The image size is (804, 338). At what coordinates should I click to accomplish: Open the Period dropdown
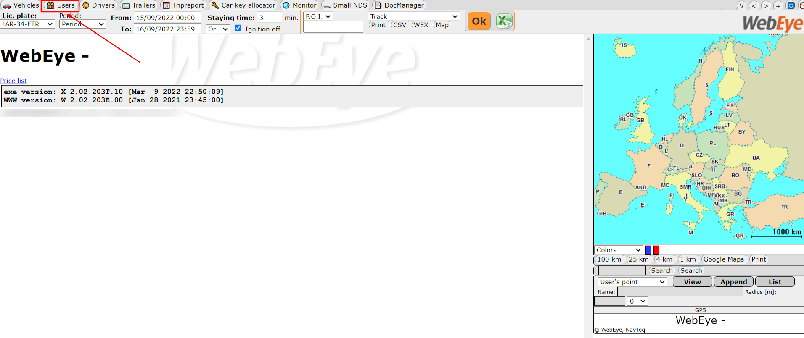[82, 24]
